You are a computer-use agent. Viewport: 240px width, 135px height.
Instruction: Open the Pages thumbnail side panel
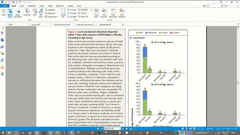tap(2, 40)
